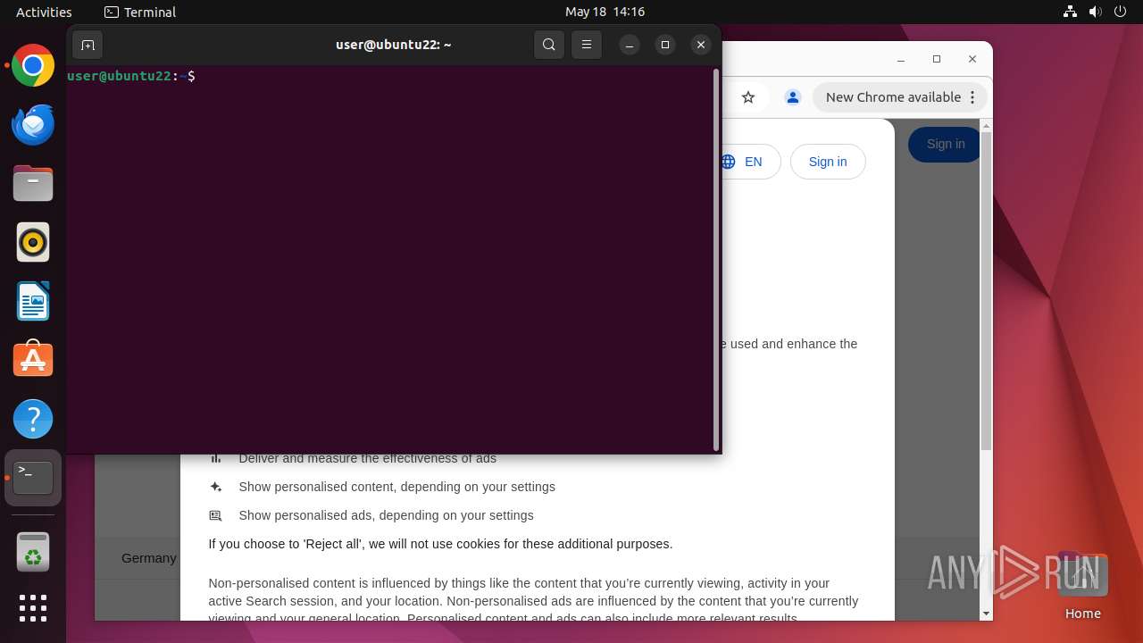This screenshot has width=1143, height=643.
Task: Open the Help icon in dock
Action: click(x=33, y=419)
